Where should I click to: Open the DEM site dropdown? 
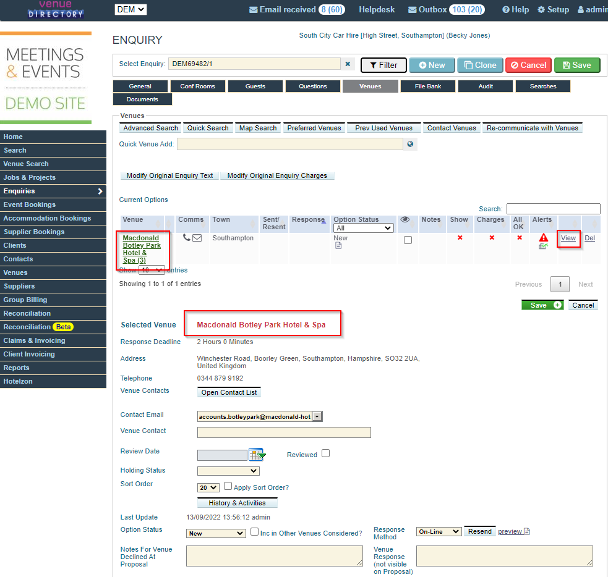(131, 9)
